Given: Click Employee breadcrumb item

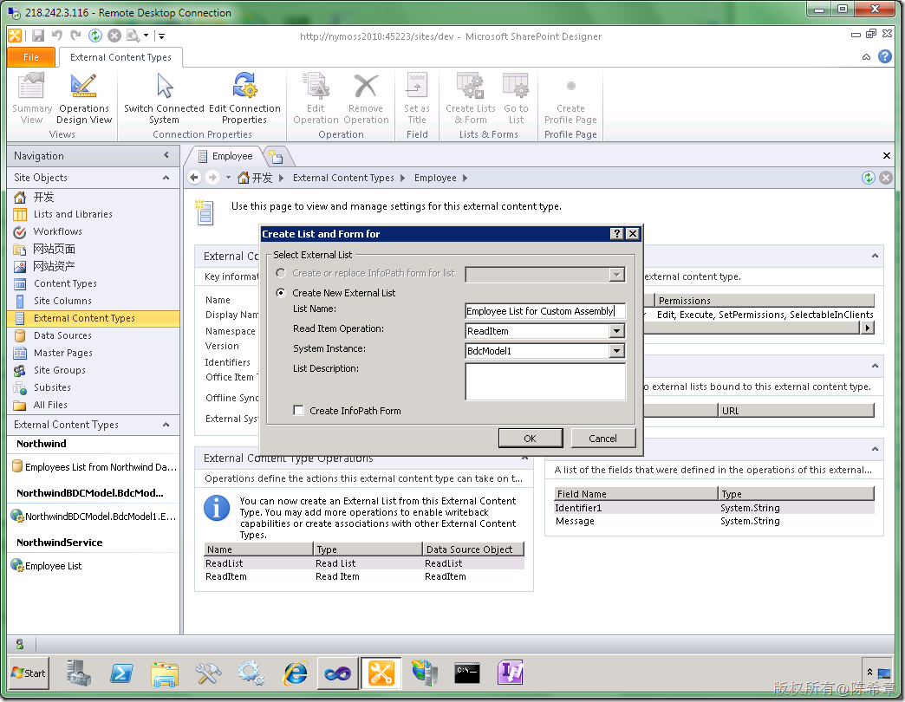Looking at the screenshot, I should (x=435, y=178).
